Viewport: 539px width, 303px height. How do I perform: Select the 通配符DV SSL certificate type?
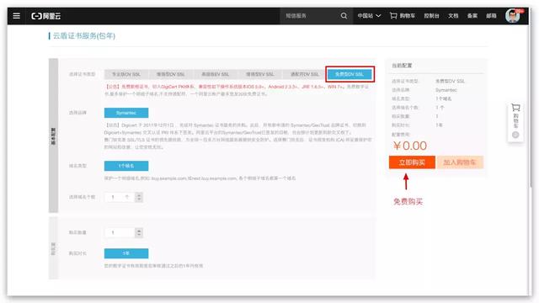(x=305, y=74)
